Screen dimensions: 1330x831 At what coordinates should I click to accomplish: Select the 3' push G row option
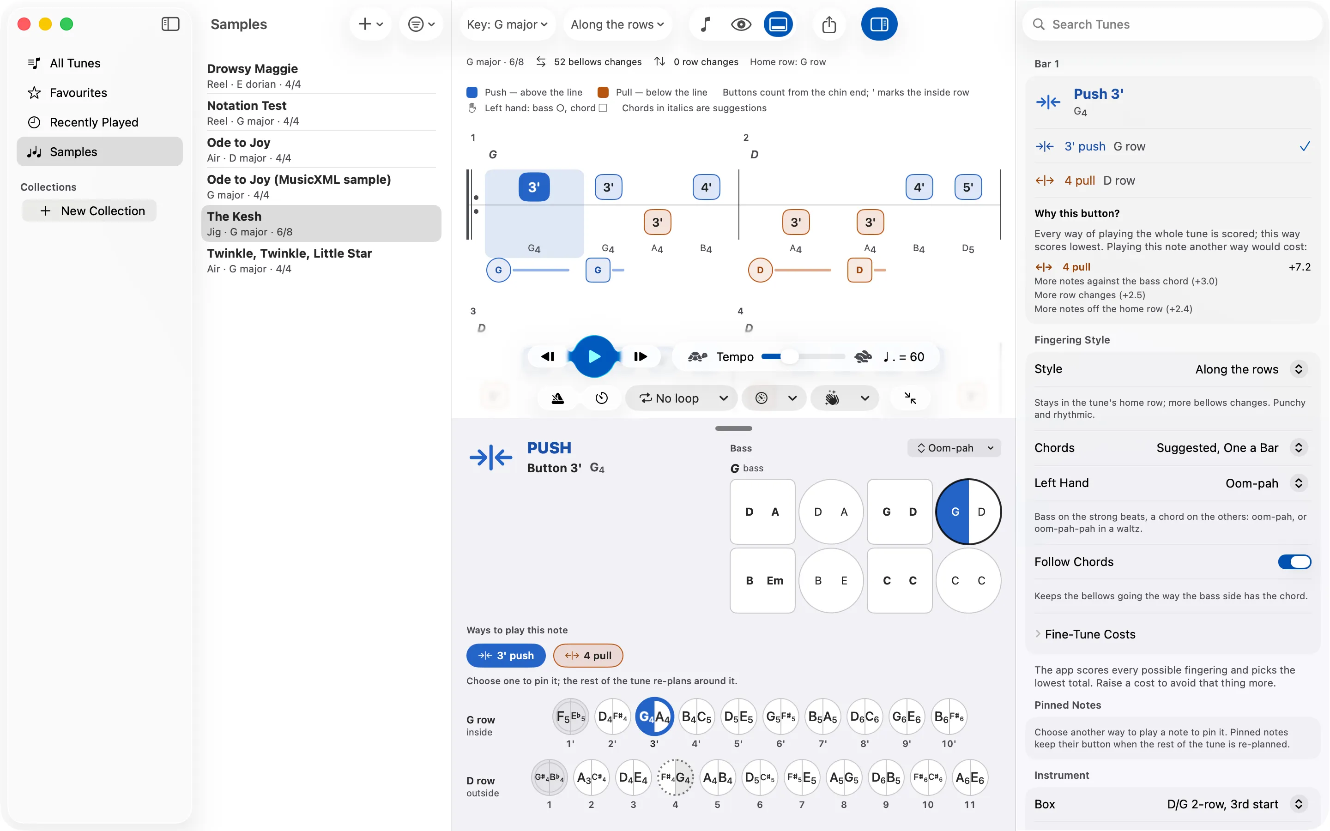pyautogui.click(x=1172, y=146)
